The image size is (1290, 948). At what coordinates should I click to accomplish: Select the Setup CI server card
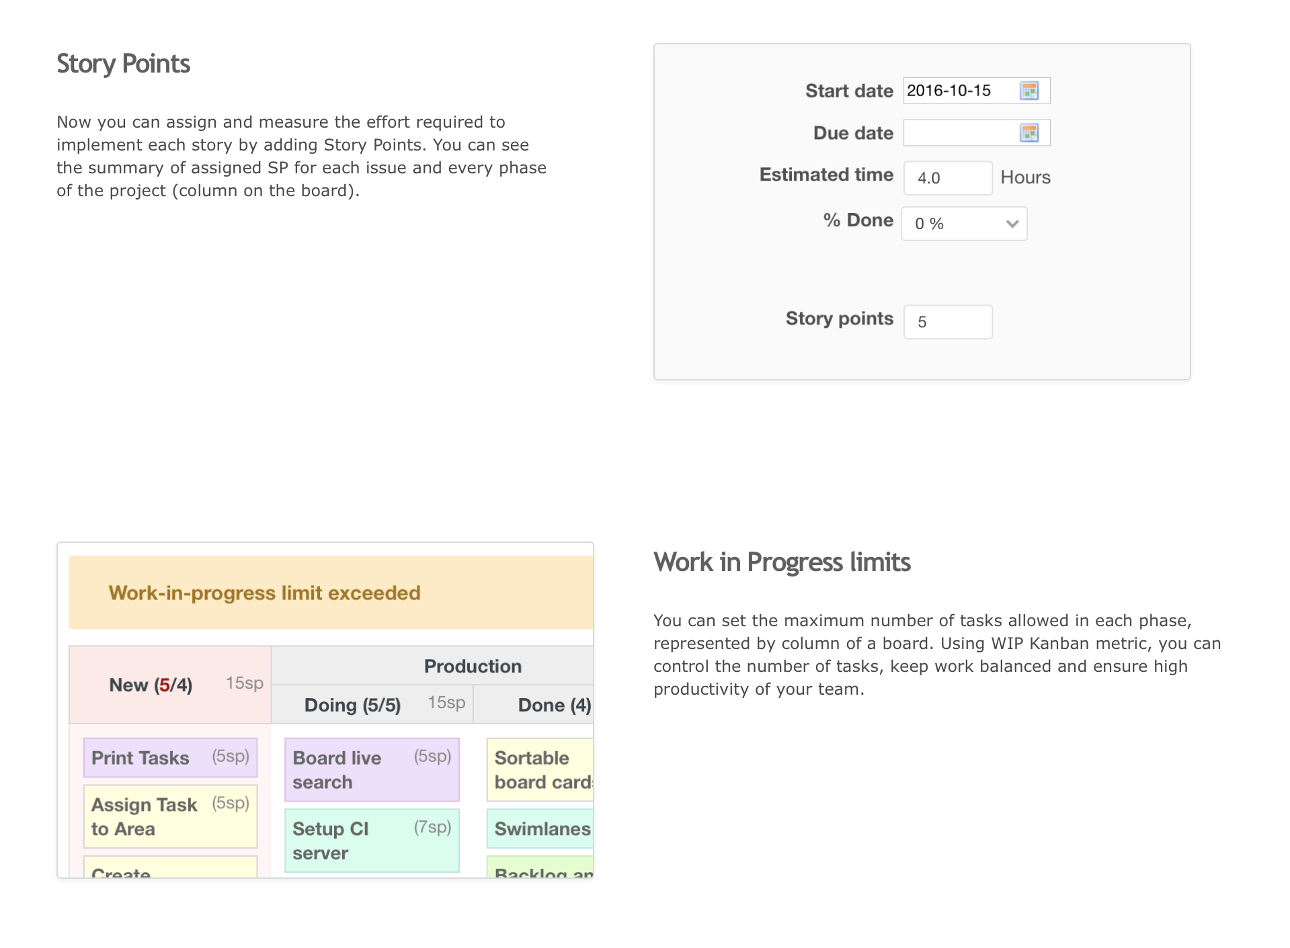coord(372,841)
